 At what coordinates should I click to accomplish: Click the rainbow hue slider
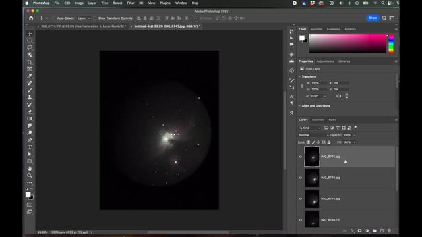click(x=391, y=43)
